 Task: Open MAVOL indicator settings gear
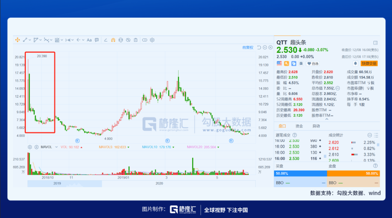coord(30,147)
